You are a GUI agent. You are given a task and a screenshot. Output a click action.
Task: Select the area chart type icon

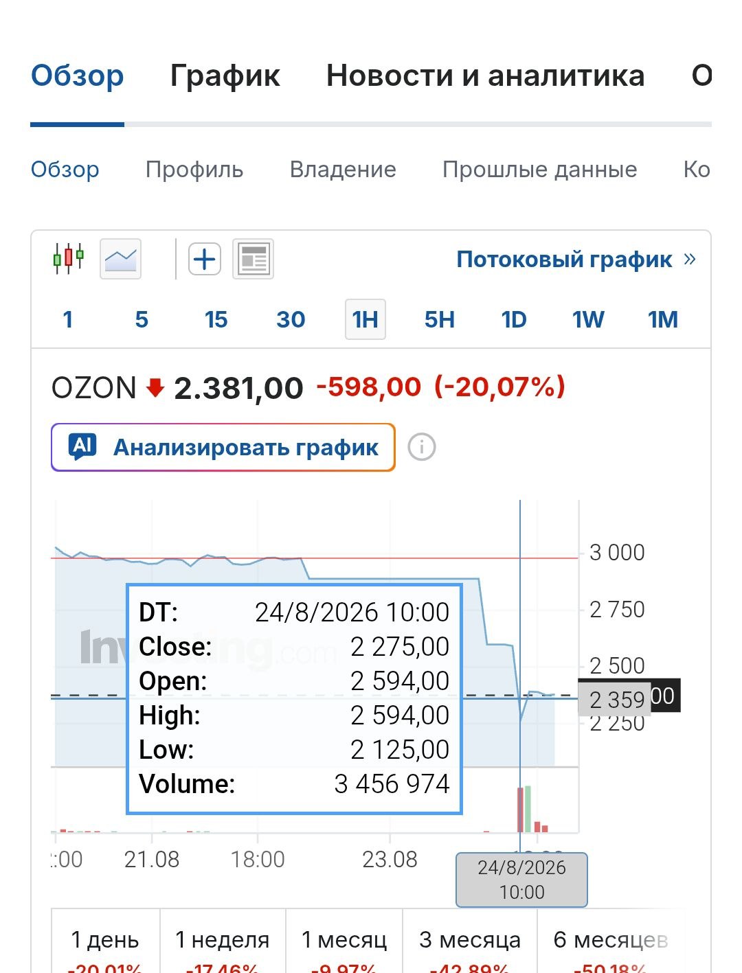pyautogui.click(x=120, y=259)
